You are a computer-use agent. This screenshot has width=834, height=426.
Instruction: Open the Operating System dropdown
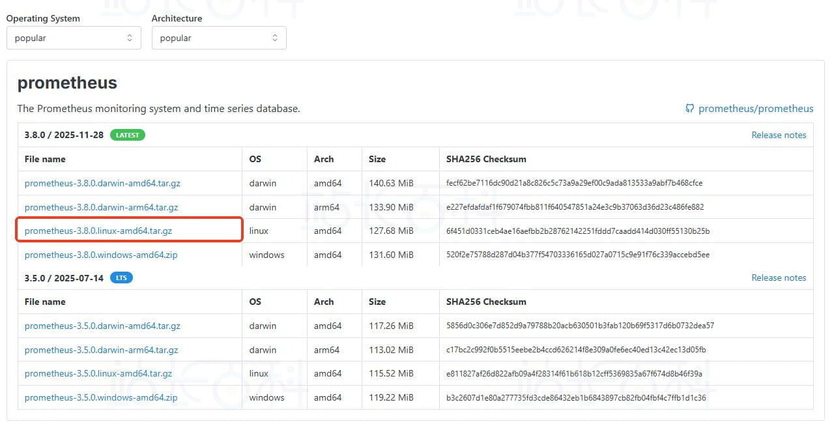tap(74, 38)
